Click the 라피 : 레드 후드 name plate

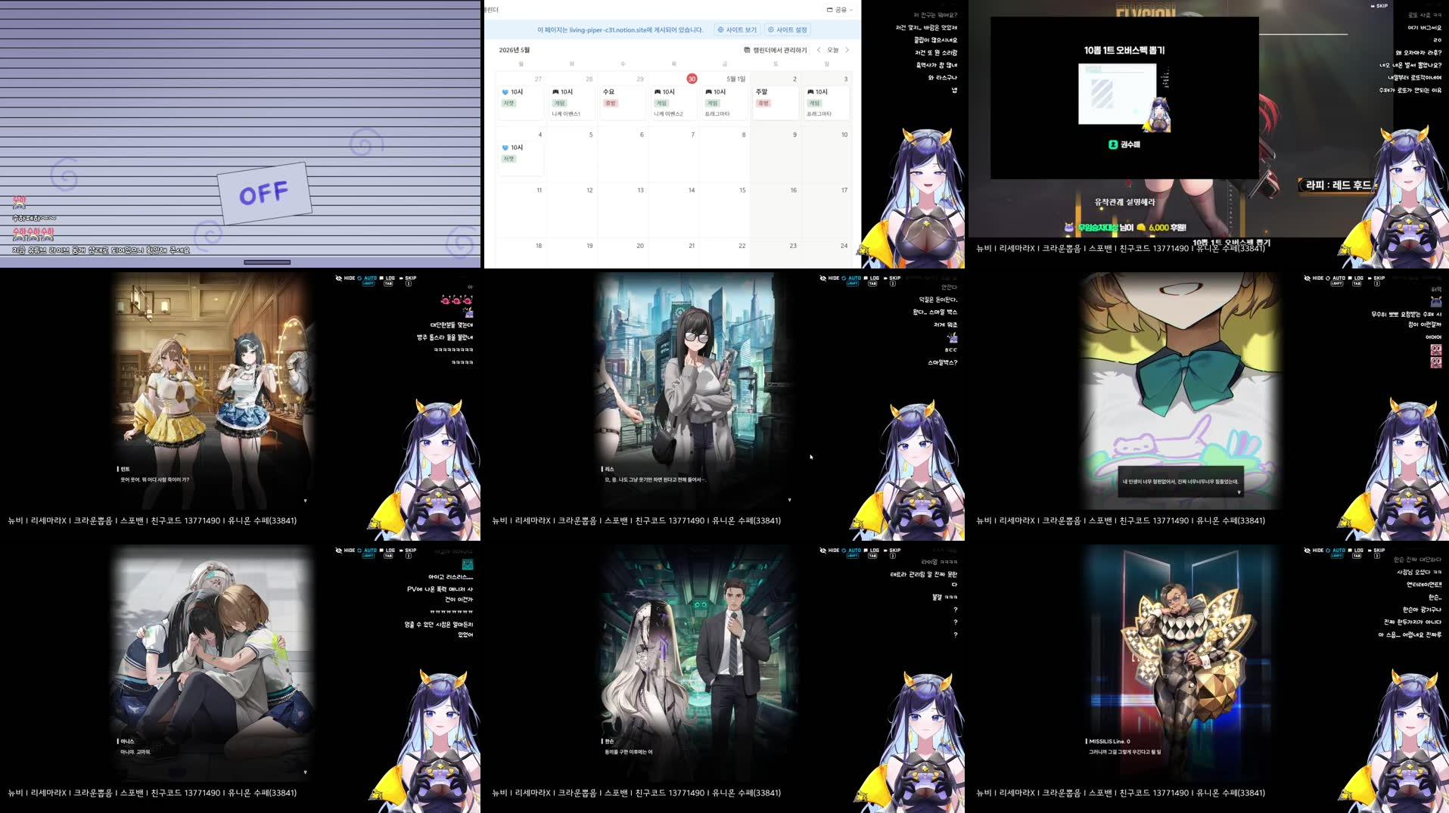tap(1337, 185)
